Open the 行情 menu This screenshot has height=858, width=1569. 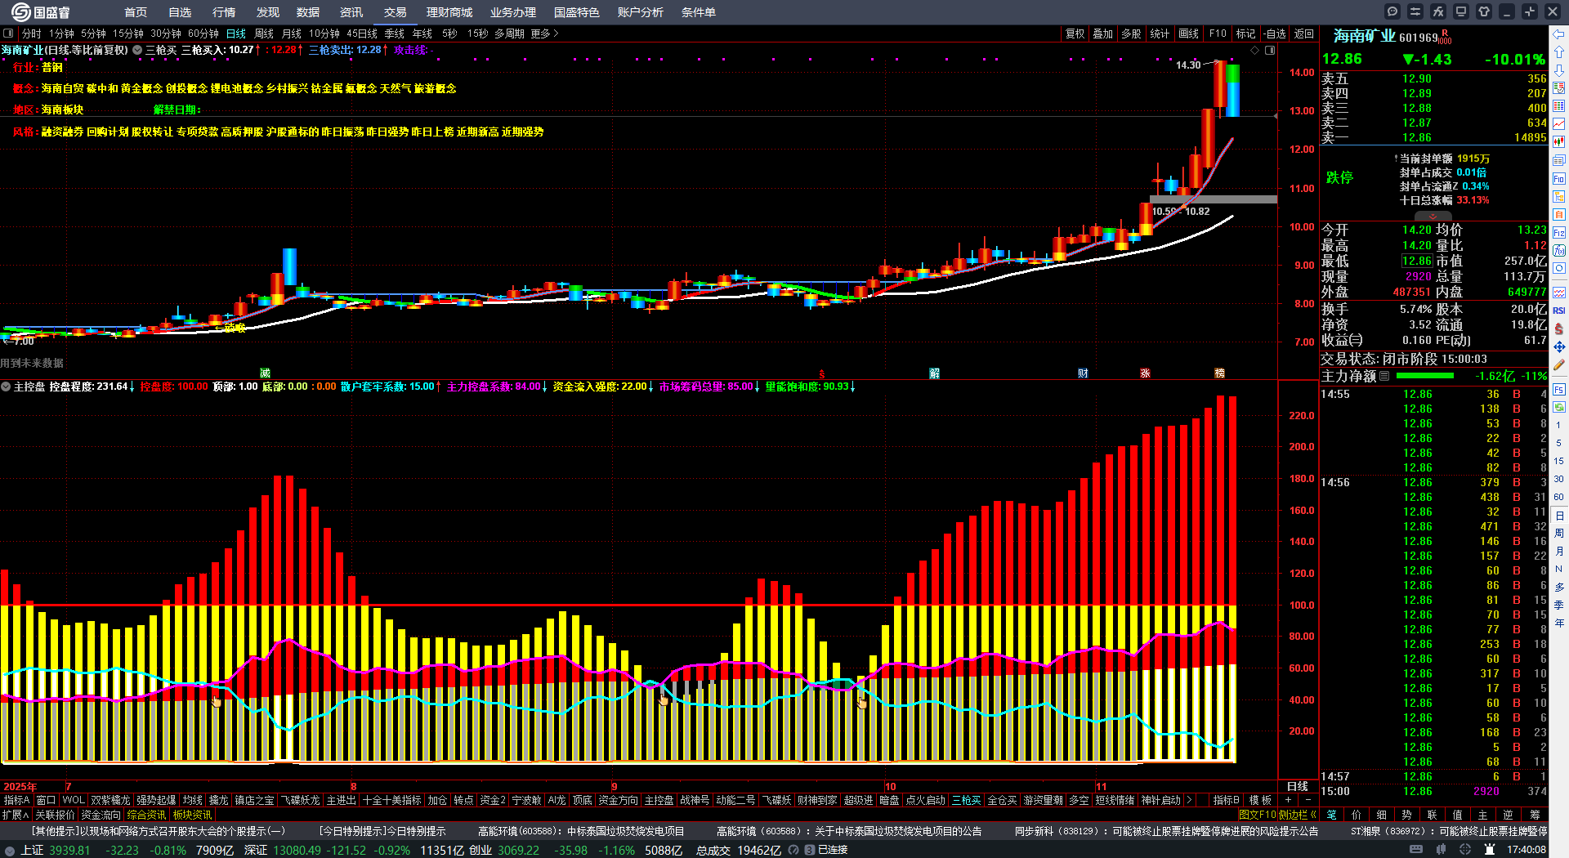(x=224, y=12)
